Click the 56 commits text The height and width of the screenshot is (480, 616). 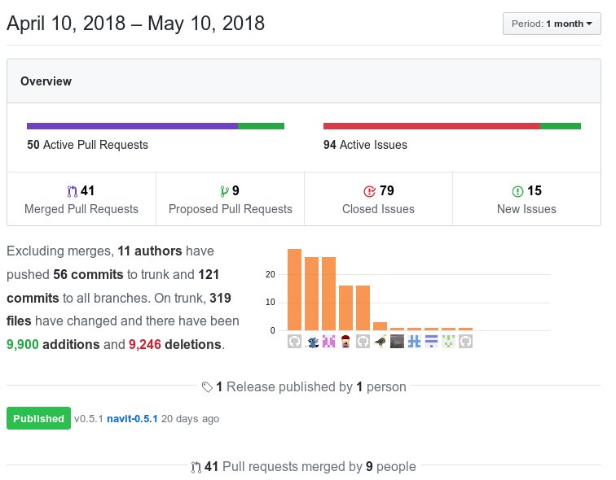click(88, 274)
